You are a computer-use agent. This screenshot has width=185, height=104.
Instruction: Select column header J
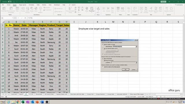coord(86,22)
